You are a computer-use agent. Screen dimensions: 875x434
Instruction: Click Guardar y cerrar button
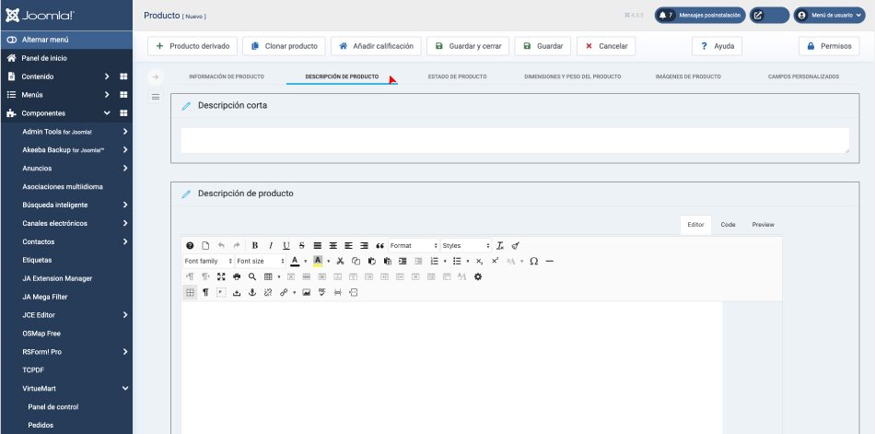[468, 46]
